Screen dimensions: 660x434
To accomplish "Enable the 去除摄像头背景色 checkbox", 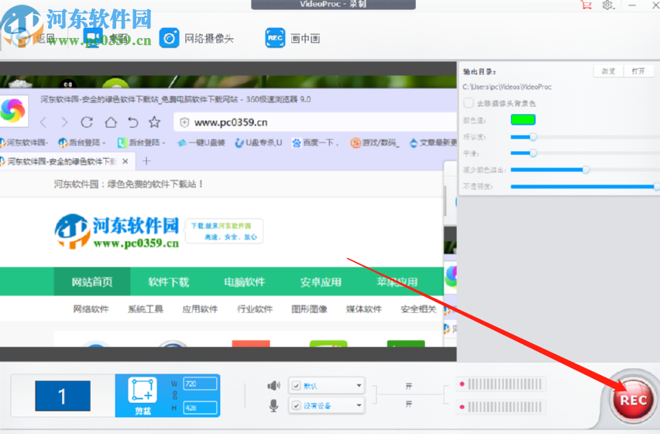I will point(468,103).
